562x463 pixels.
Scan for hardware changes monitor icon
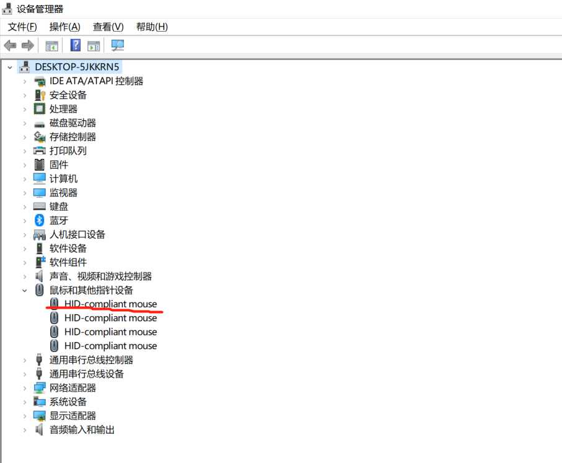coord(118,45)
